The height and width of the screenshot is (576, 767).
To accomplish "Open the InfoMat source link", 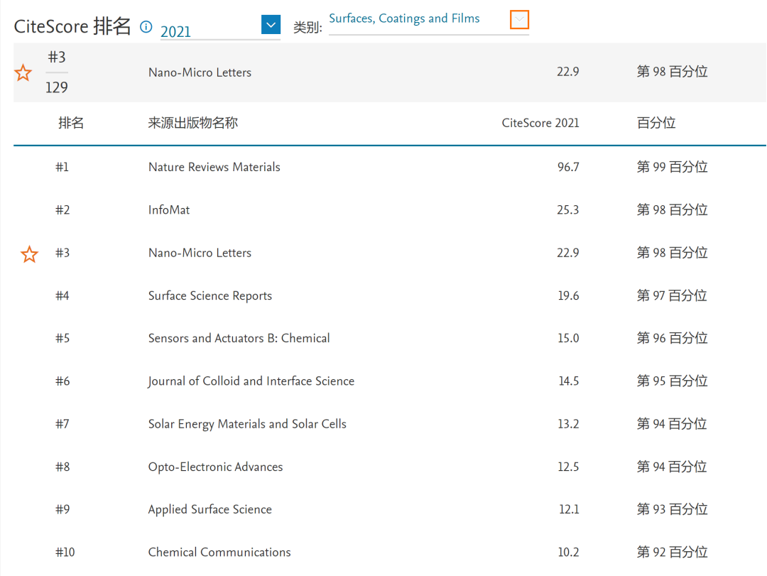I will pos(169,210).
